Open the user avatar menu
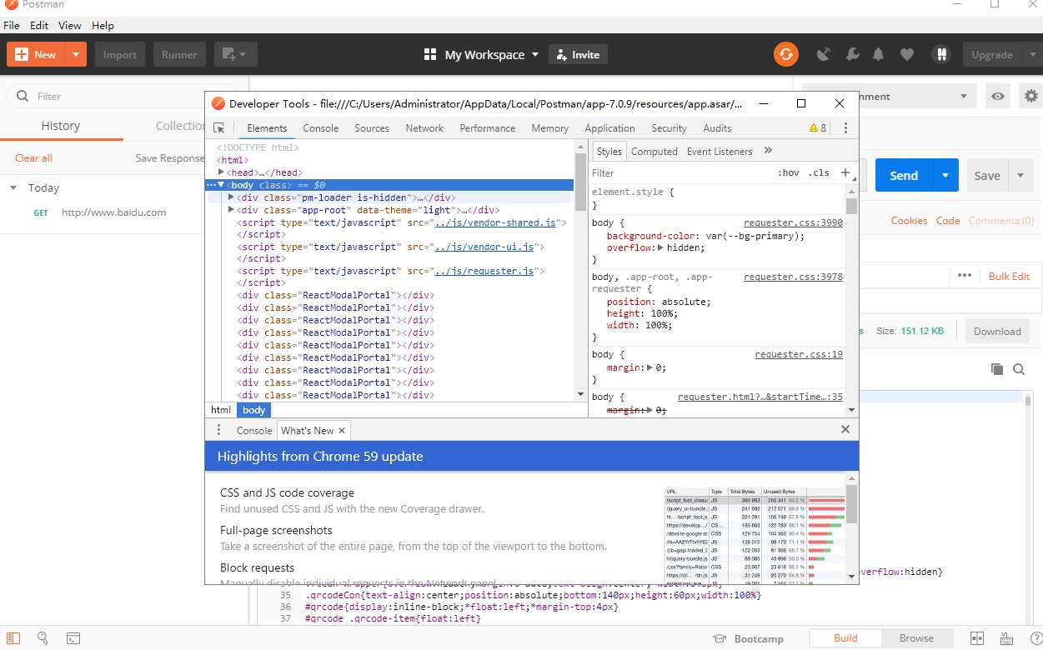The image size is (1043, 650). 941,54
